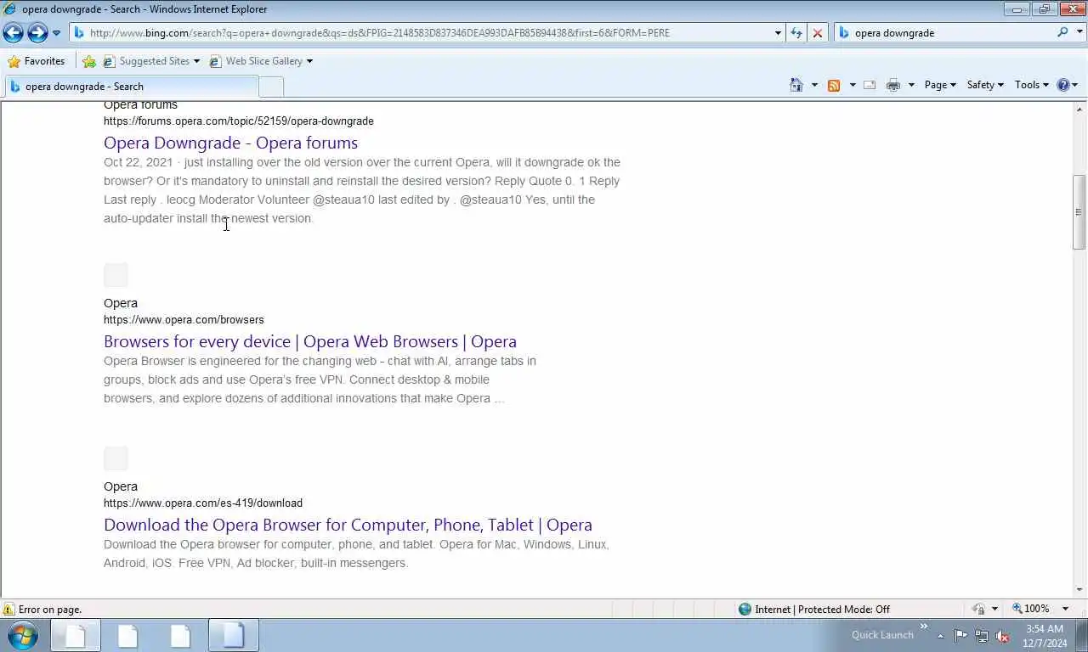Go back with the Back arrow button

[13, 32]
